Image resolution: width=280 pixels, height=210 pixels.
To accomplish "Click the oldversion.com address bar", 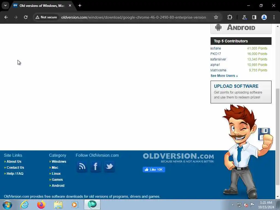I will (x=133, y=17).
